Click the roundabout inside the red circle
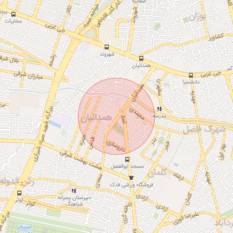 point(122,111)
